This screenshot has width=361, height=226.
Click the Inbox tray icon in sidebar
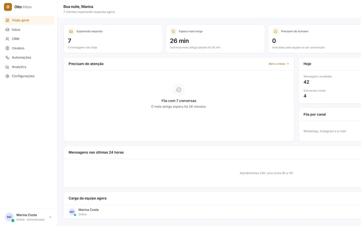pos(8,29)
